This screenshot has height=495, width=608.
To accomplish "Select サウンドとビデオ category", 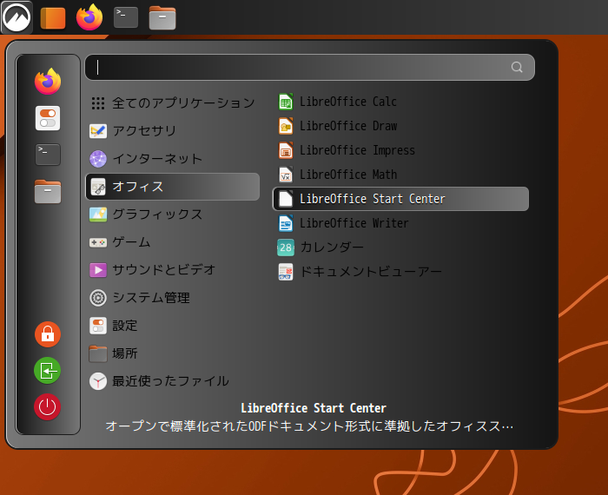I will click(x=173, y=270).
